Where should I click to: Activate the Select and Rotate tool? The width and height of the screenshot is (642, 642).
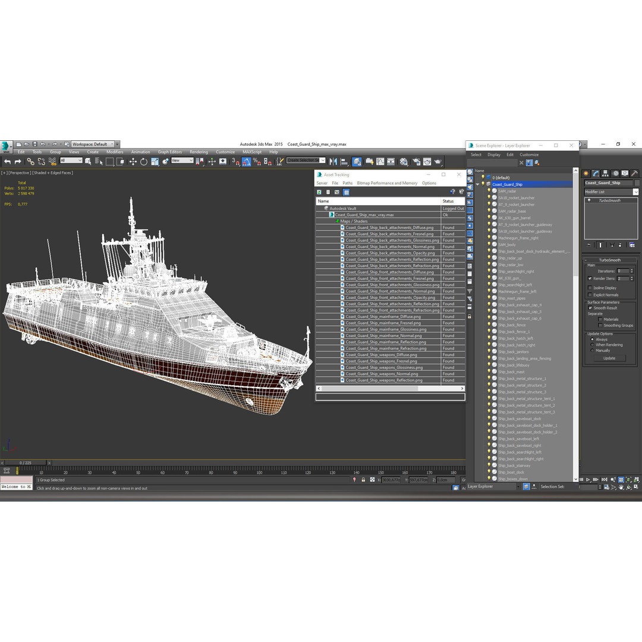(x=144, y=162)
